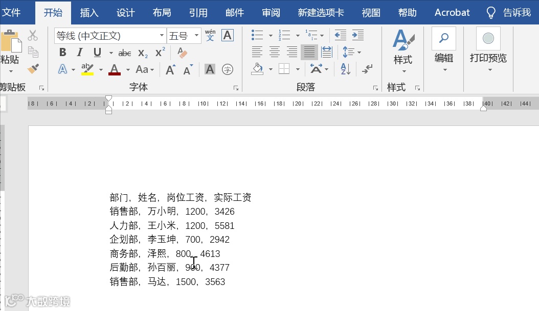Expand line spacing dropdown
This screenshot has width=539, height=311.
359,53
